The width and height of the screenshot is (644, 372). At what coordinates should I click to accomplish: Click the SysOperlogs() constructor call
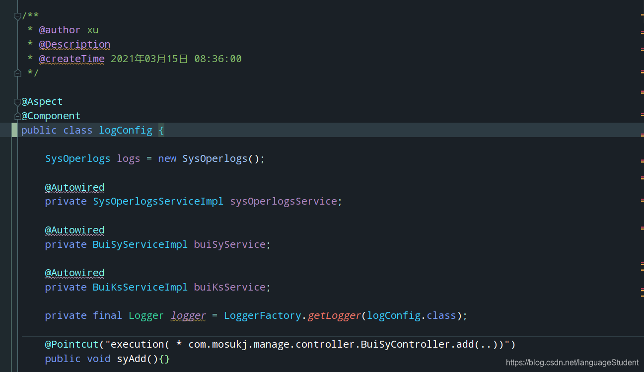[221, 158]
